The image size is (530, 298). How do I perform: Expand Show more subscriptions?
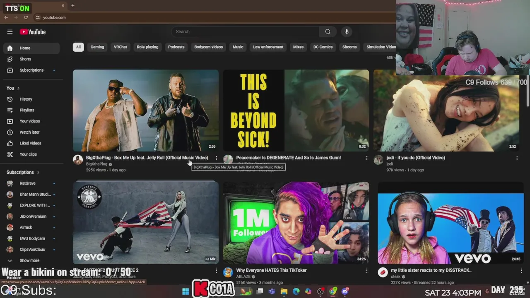[31, 261]
